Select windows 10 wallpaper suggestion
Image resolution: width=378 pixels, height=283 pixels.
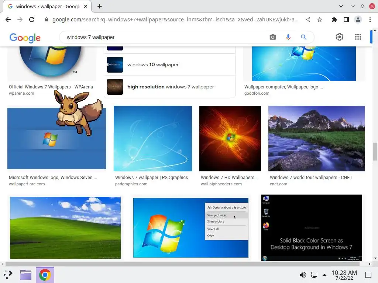[169, 64]
